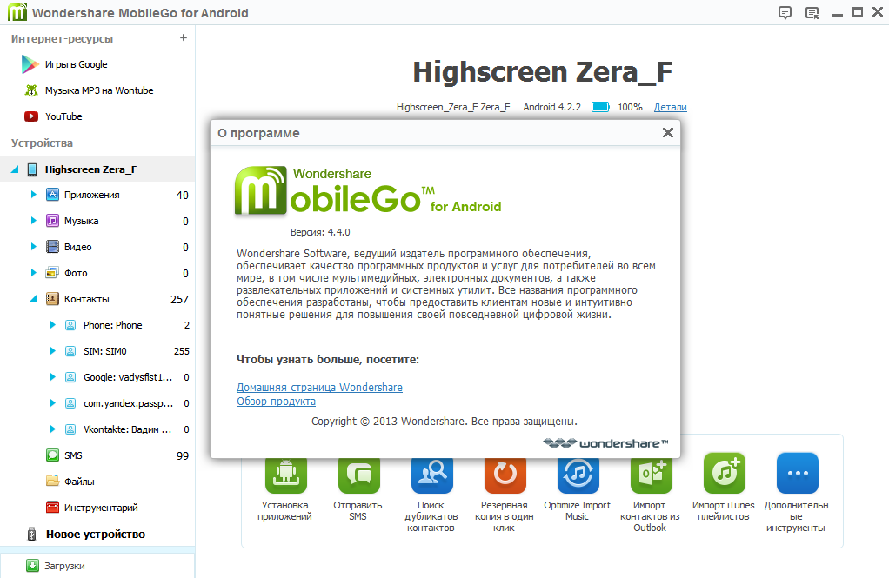Image resolution: width=889 pixels, height=578 pixels.
Task: Start the one-click backup tool
Action: click(505, 475)
